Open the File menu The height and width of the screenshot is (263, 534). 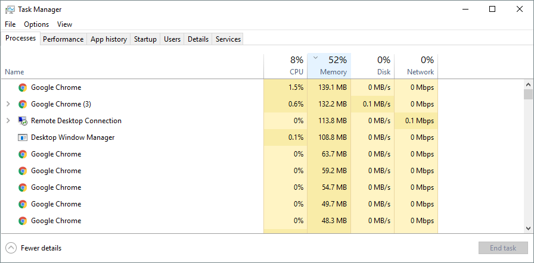(x=10, y=24)
